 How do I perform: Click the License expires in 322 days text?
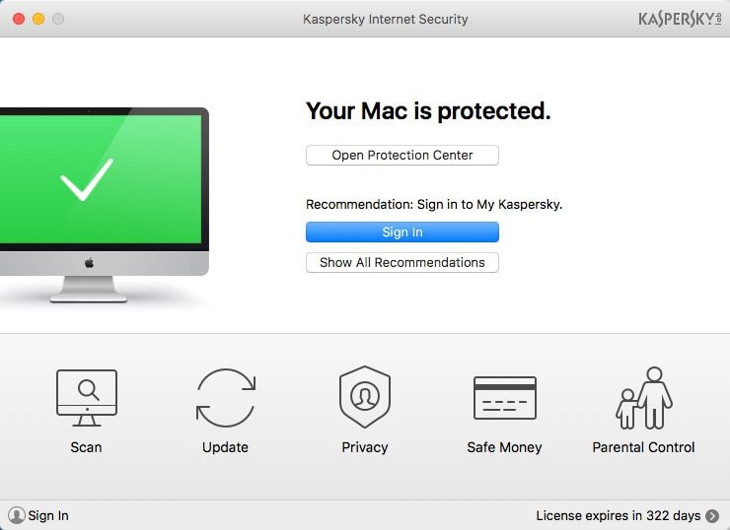coord(618,515)
